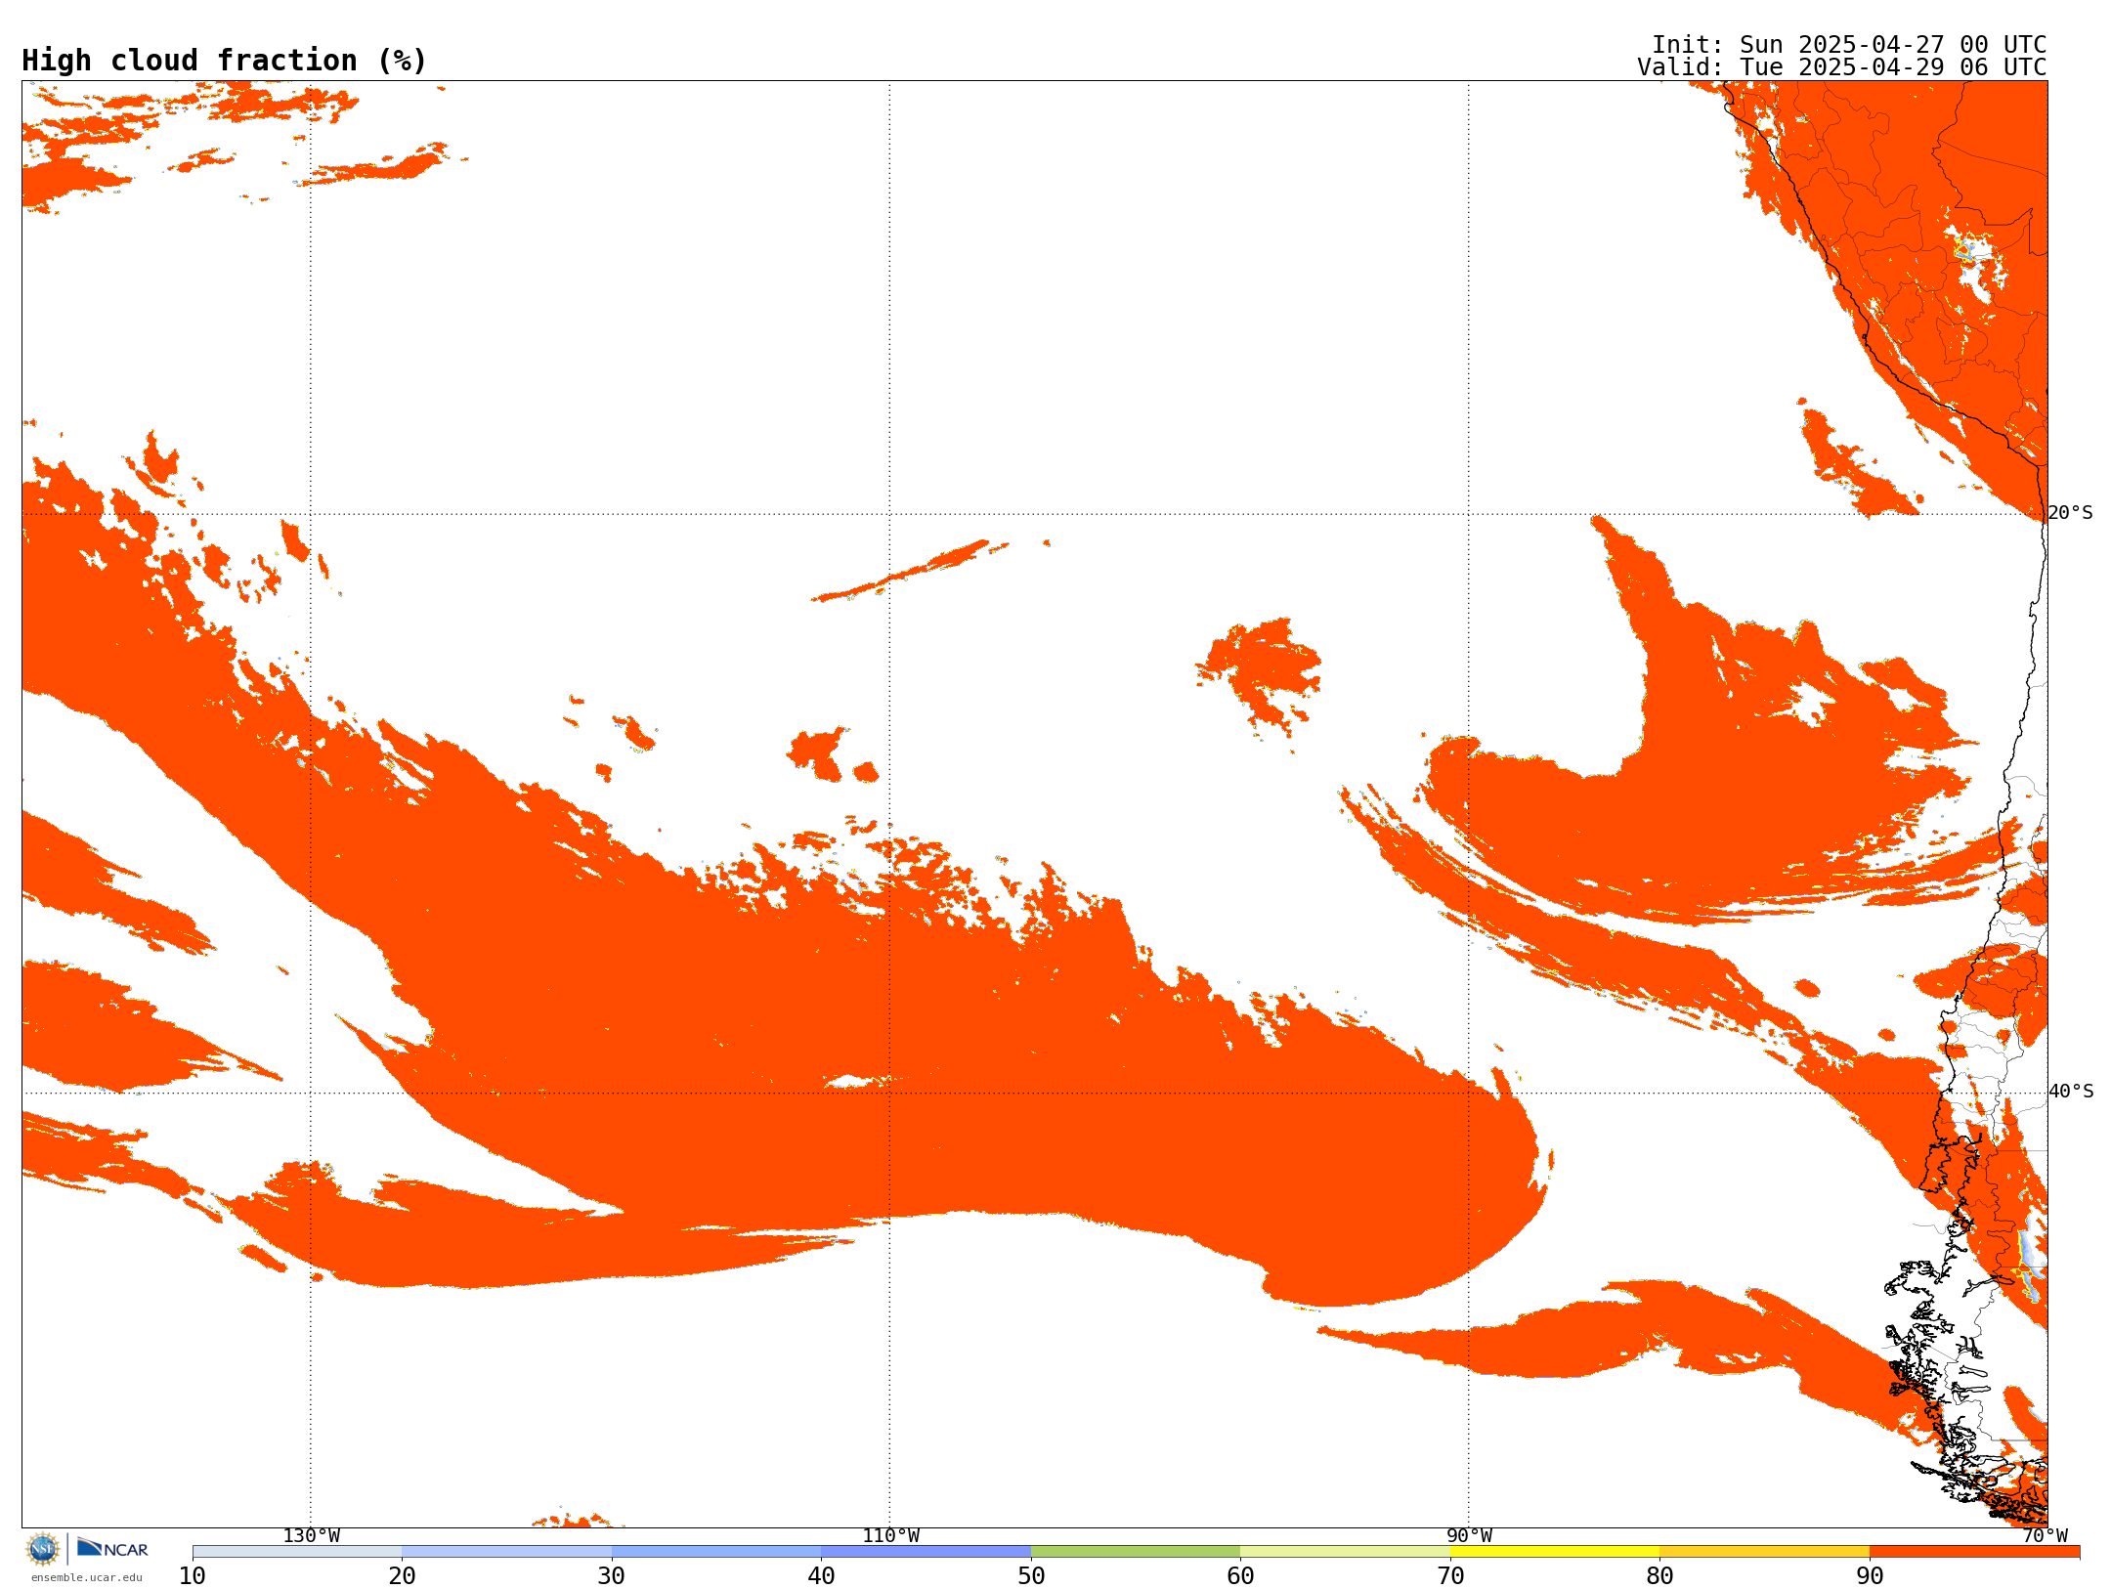The height and width of the screenshot is (1589, 2111).
Task: Click the 90°W longitude label
Action: 1469,1536
